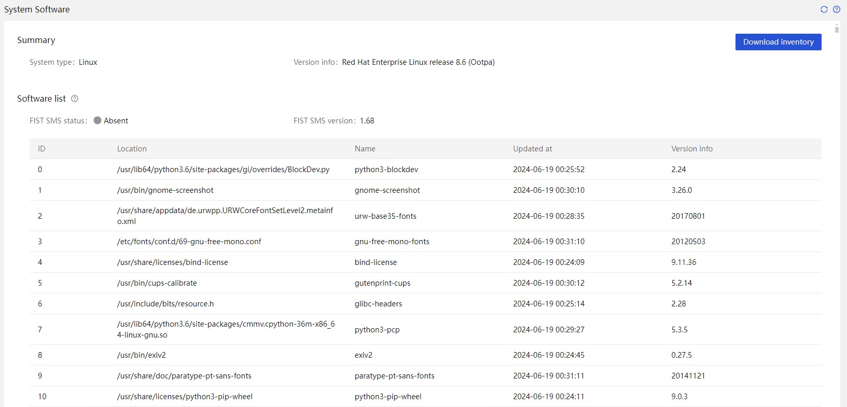Click version 9.11.36 cell

684,262
